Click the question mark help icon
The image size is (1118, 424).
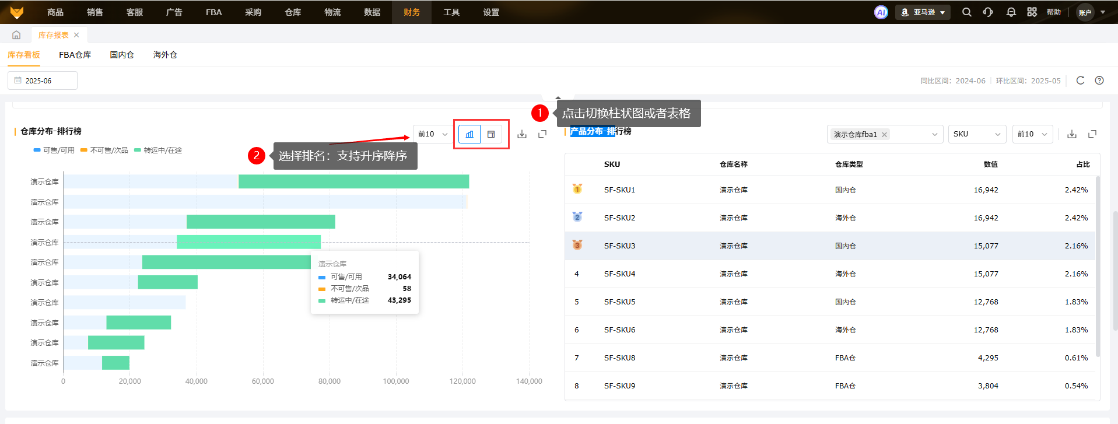pos(1099,80)
